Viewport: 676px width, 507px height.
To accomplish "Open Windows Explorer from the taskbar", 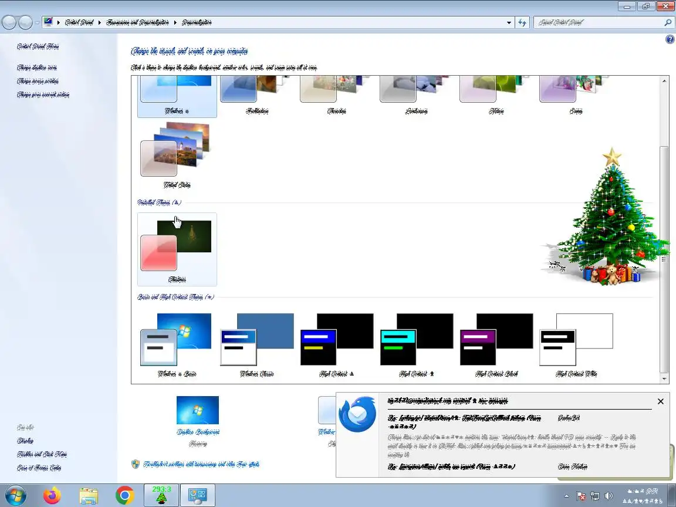I will [x=89, y=496].
